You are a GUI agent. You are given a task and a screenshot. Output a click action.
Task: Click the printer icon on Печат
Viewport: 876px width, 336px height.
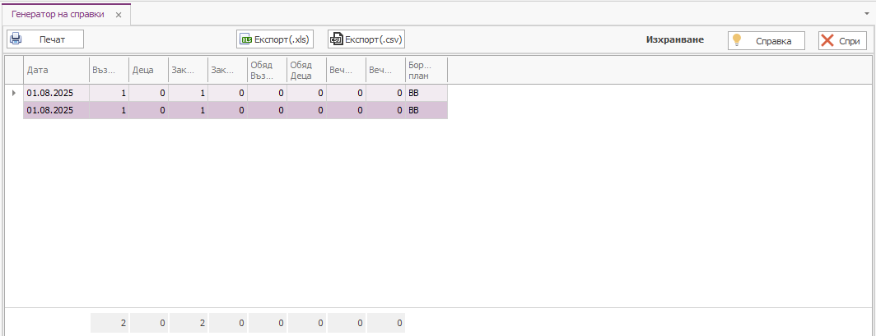point(16,39)
